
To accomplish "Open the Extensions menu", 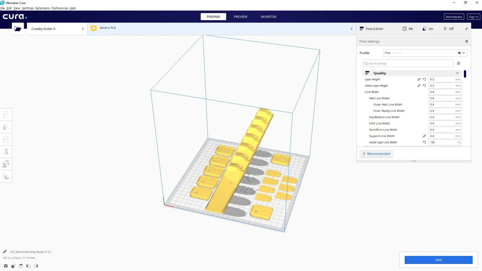I will 42,8.
